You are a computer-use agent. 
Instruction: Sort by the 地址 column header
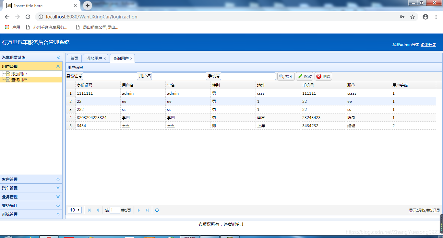point(278,85)
